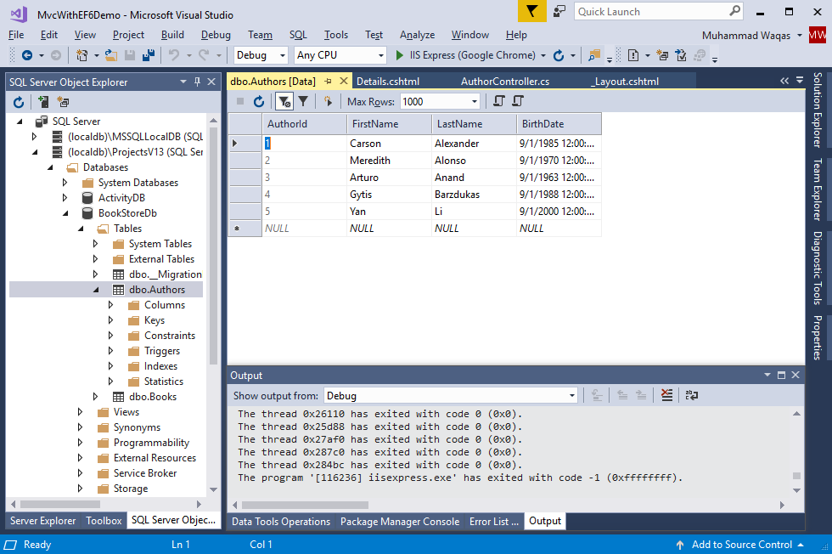Toggle the Sorting and Filtering button in data toolbar
Screen dimensions: 832x554
(x=284, y=101)
